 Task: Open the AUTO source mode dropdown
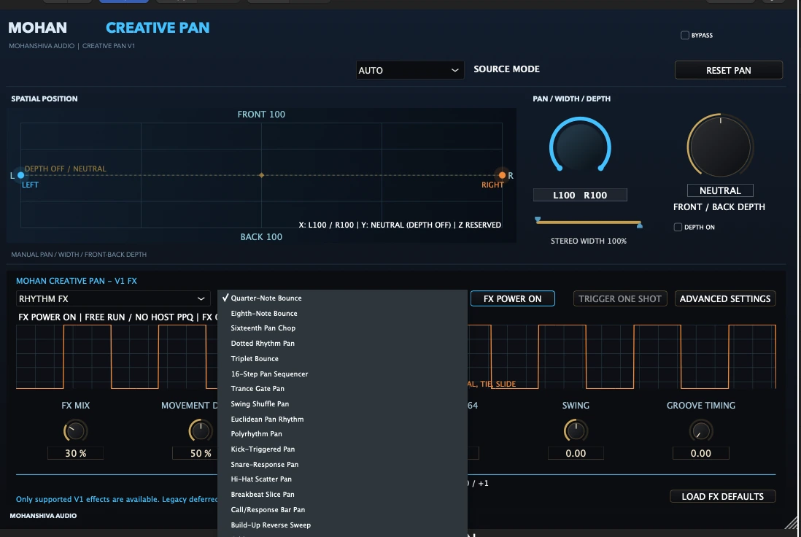point(410,70)
